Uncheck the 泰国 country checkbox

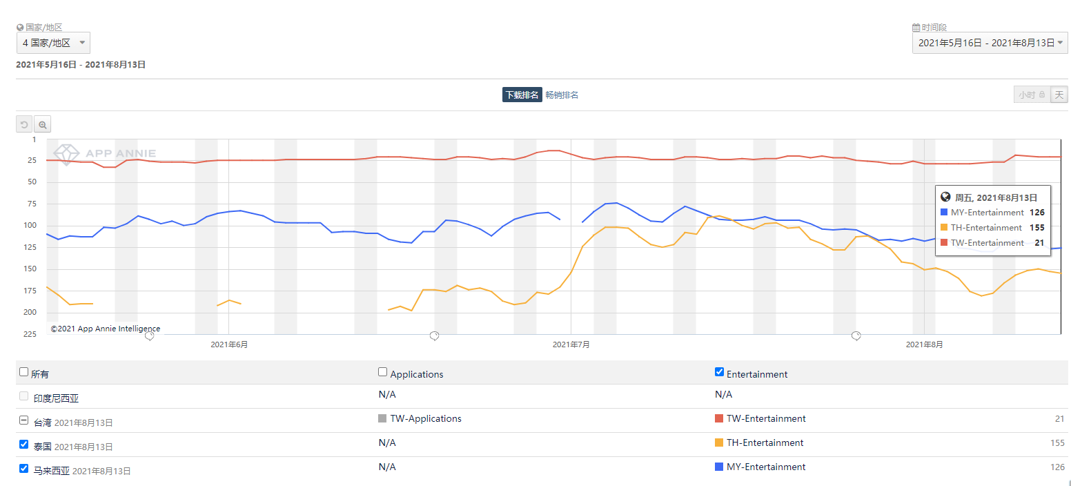click(24, 445)
